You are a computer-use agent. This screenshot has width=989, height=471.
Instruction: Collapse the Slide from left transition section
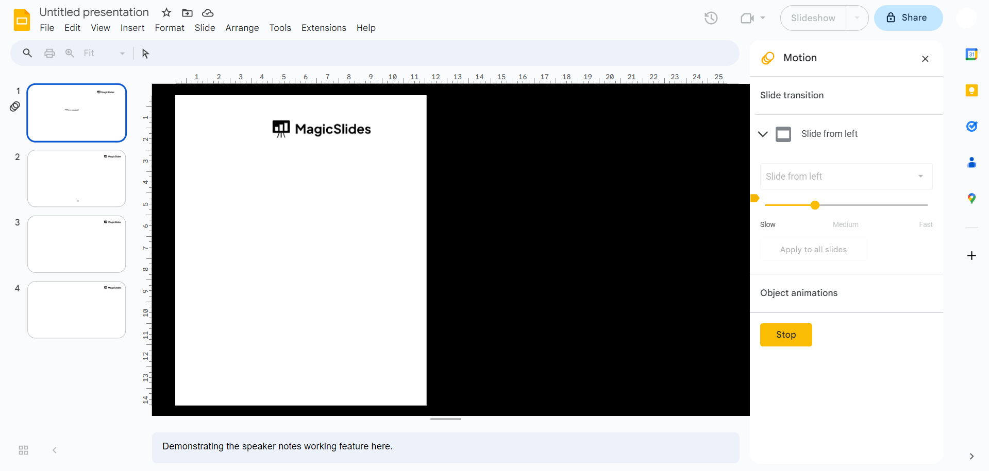(x=763, y=134)
